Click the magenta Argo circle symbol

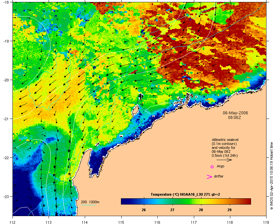tap(212, 167)
